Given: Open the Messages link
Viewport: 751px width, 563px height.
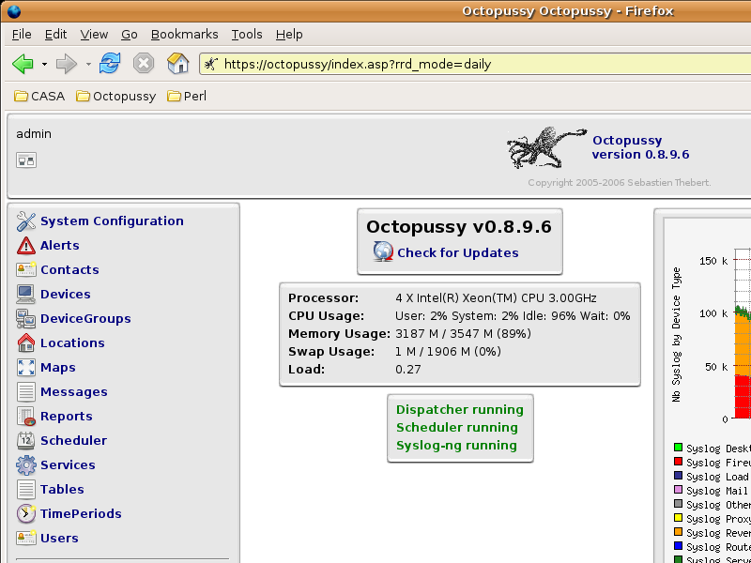Looking at the screenshot, I should [74, 392].
